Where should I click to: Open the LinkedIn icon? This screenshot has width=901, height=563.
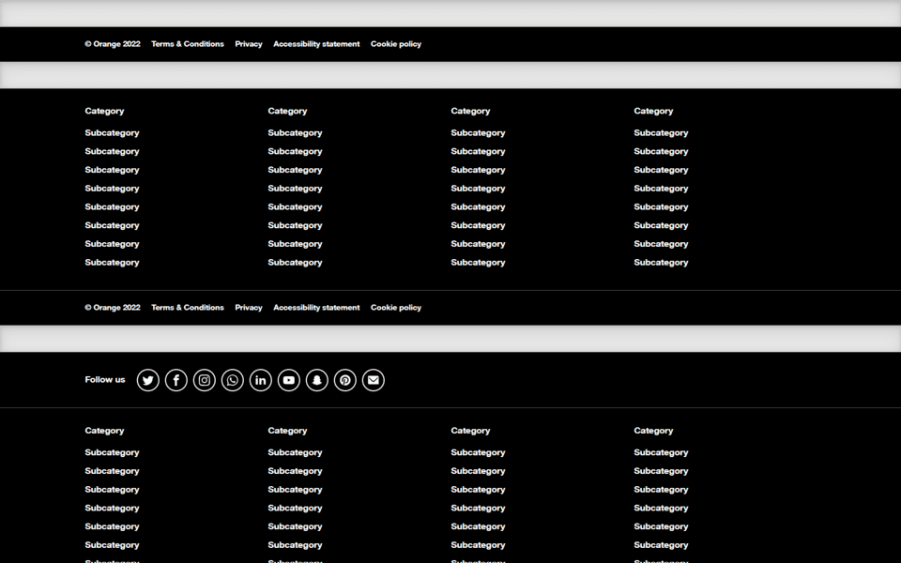pos(260,380)
